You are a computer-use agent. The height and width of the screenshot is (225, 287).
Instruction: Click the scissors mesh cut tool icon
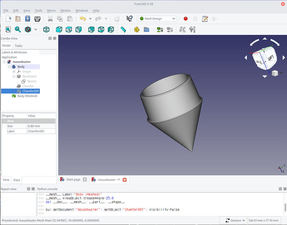coord(183,29)
